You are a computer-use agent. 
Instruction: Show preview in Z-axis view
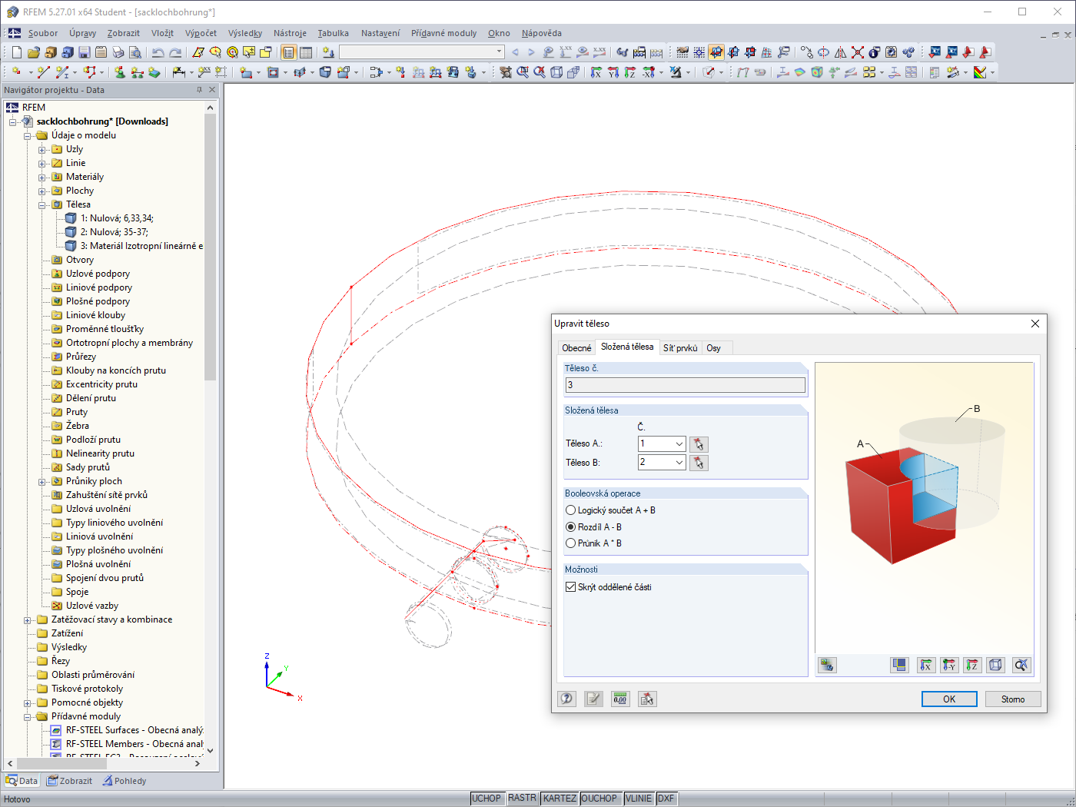pyautogui.click(x=973, y=665)
